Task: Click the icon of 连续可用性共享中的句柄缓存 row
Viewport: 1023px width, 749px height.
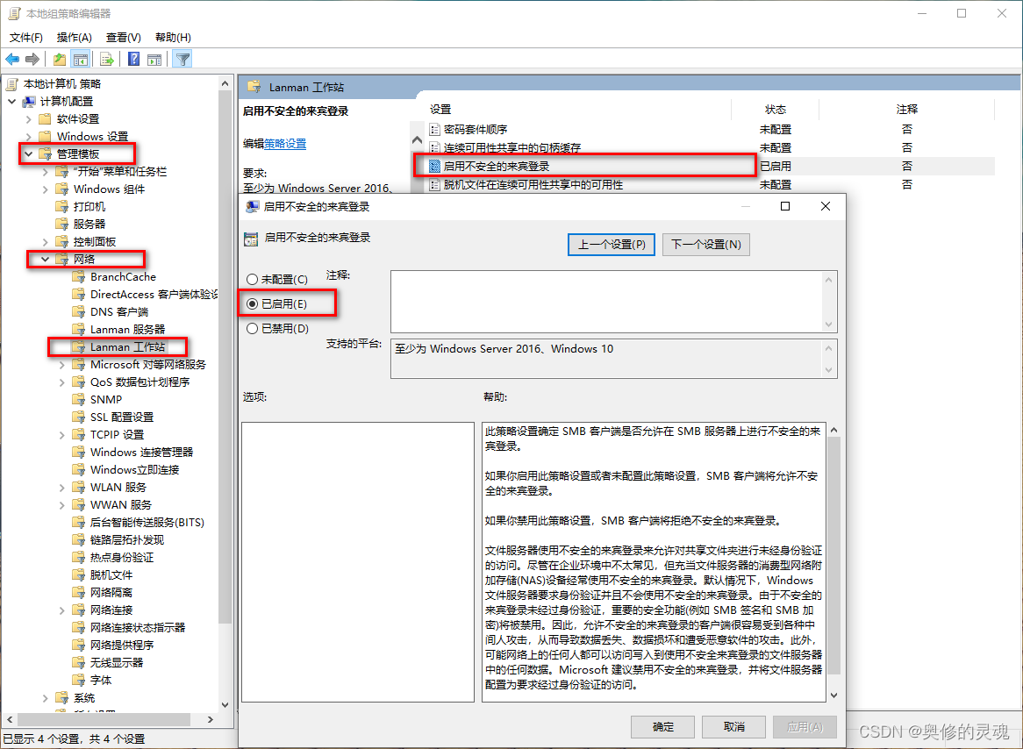Action: tap(435, 147)
